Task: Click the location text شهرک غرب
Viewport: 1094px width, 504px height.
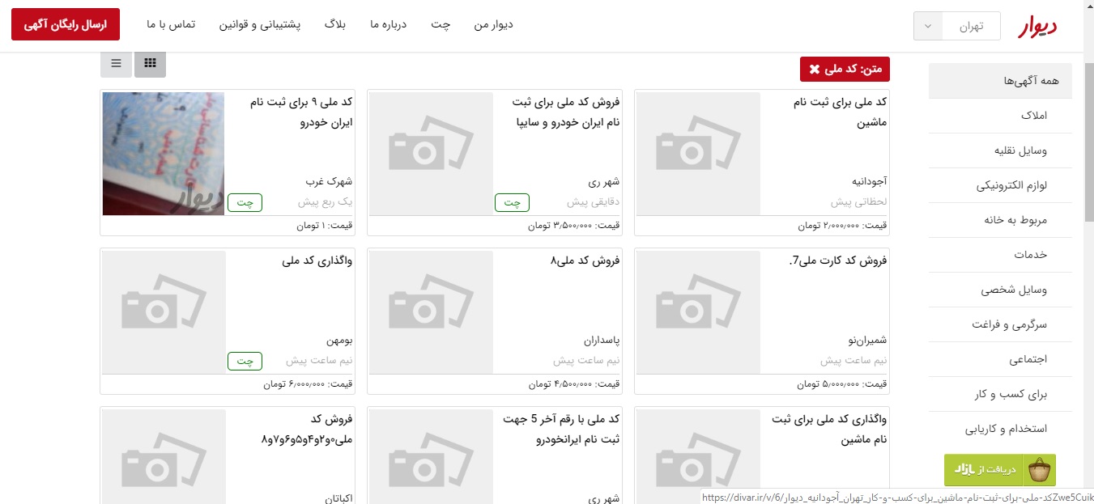Action: pyautogui.click(x=329, y=182)
